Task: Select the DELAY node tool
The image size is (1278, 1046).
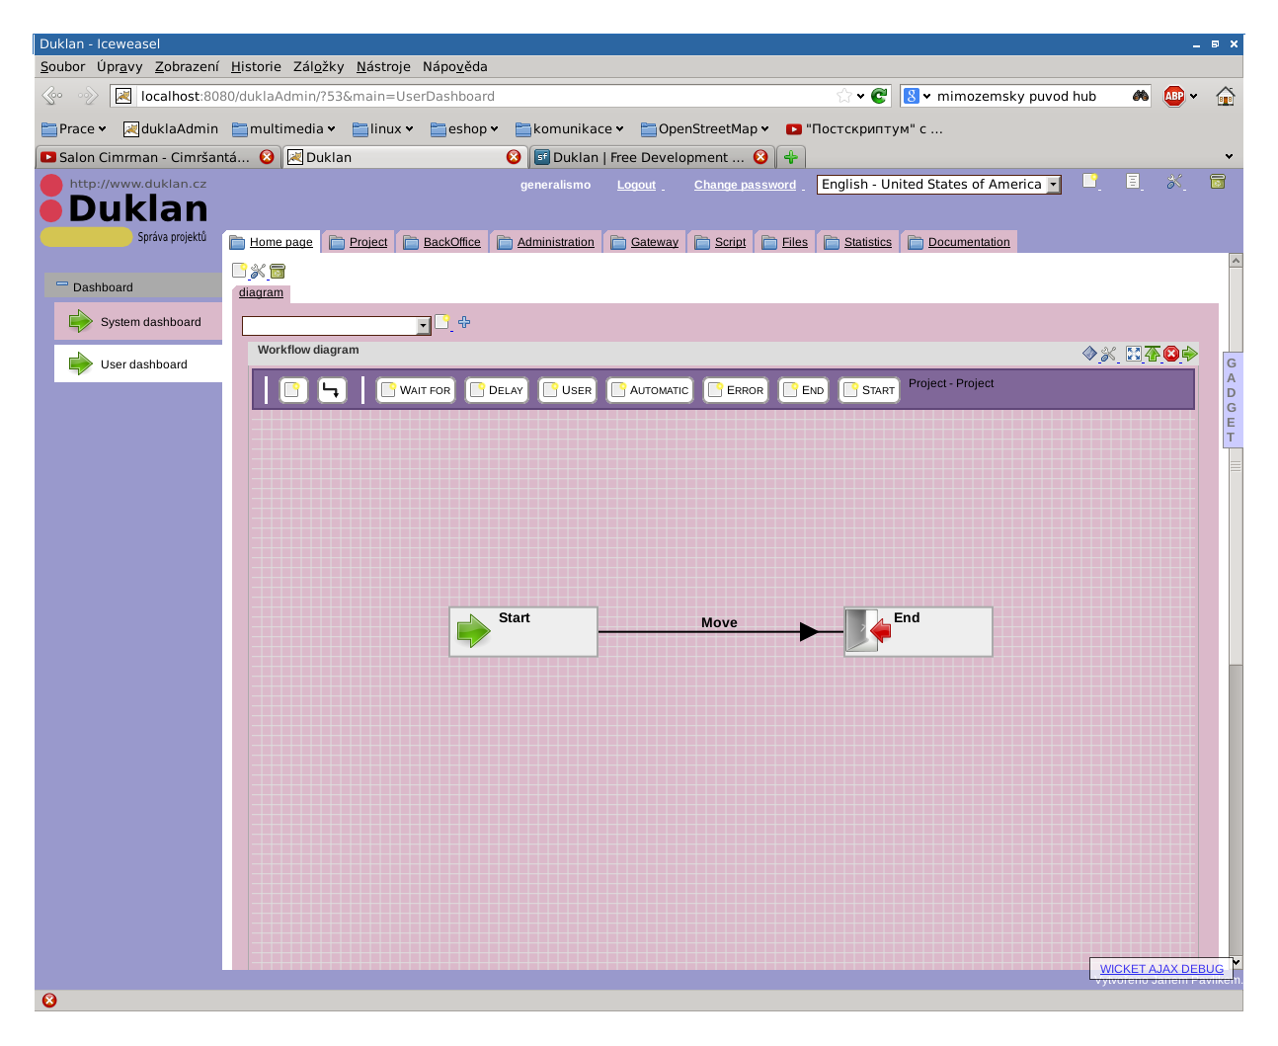Action: coord(496,389)
